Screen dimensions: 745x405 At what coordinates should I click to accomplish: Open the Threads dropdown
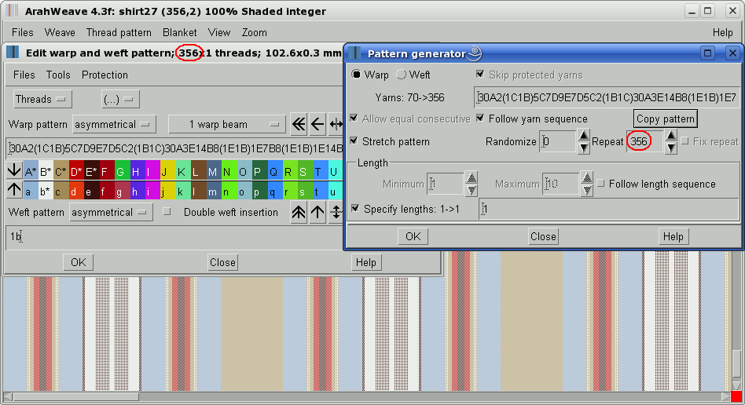pyautogui.click(x=42, y=99)
